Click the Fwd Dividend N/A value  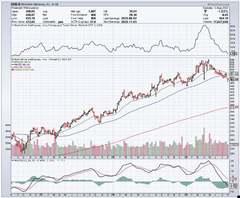(93, 15)
